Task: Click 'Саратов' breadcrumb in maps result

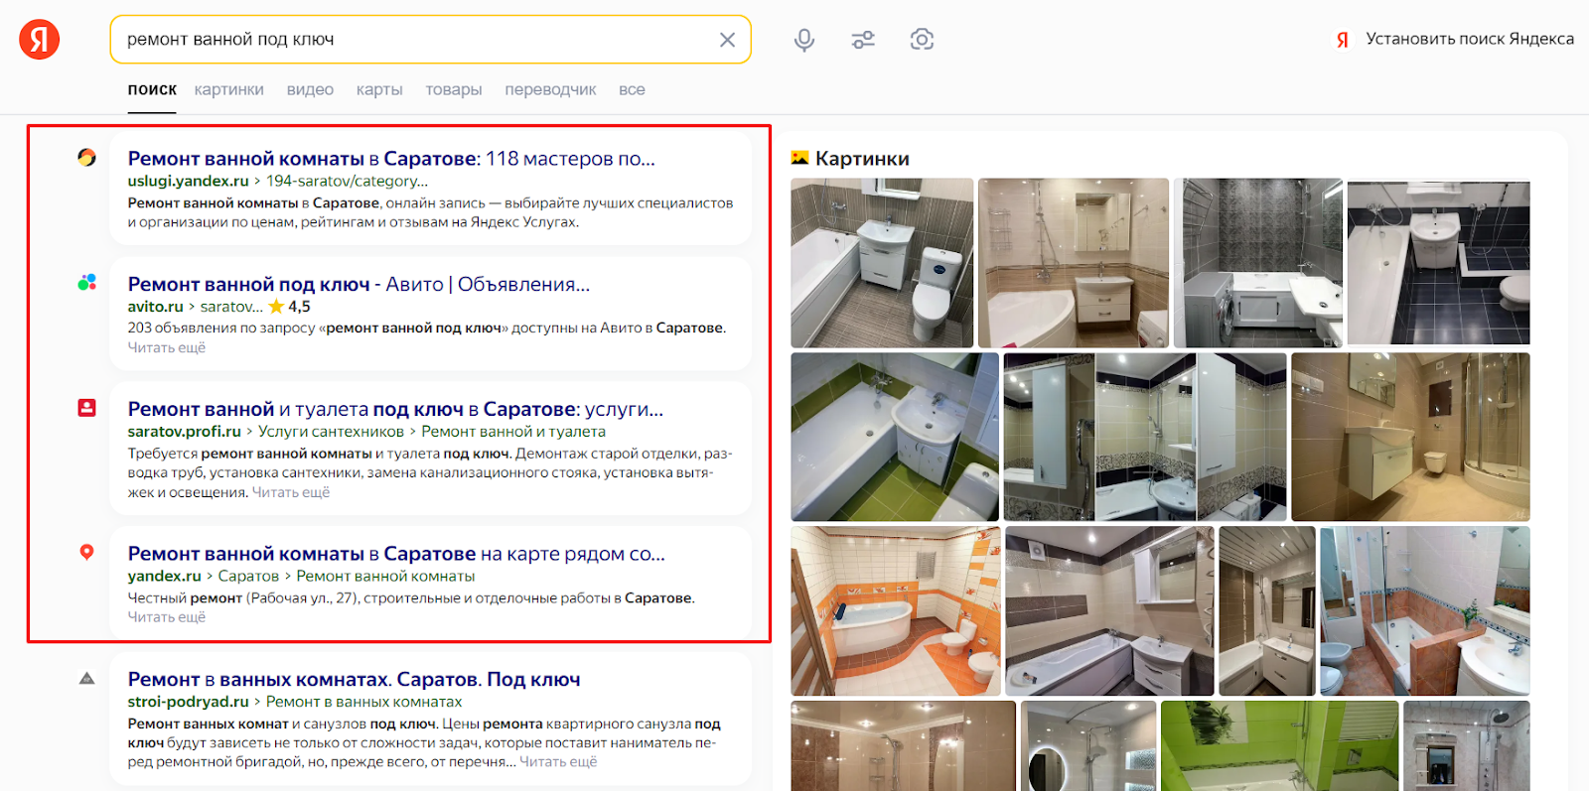Action: click(x=248, y=576)
